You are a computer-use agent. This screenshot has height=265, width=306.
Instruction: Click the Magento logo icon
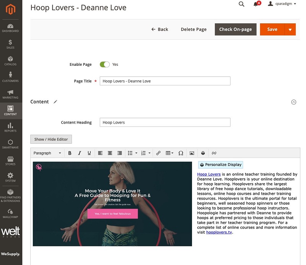coord(11,9)
